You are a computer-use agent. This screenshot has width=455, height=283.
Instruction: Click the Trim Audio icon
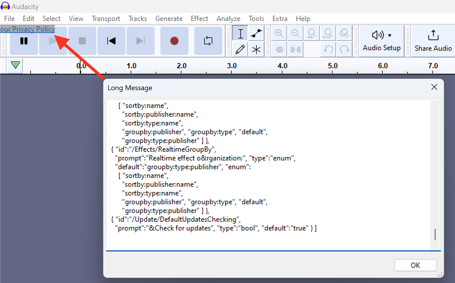point(279,49)
